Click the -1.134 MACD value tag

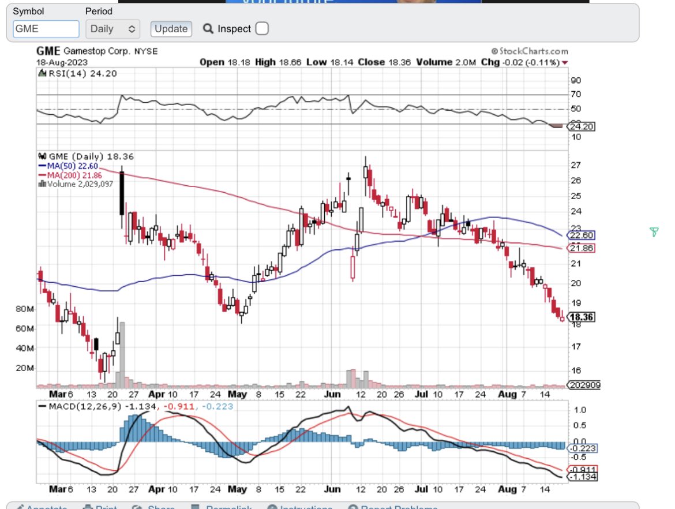(583, 477)
